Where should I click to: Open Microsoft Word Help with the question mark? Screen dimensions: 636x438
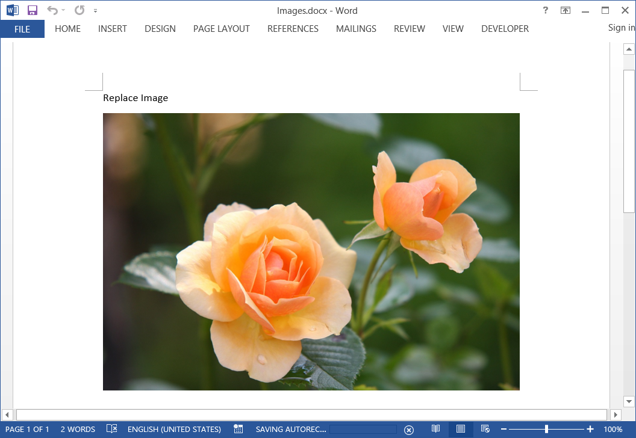pos(545,10)
